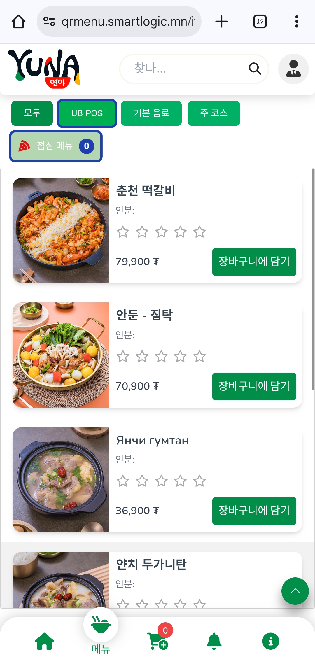Add the 36,900 ₮ Янчи гумтан to cart

[x=254, y=511]
